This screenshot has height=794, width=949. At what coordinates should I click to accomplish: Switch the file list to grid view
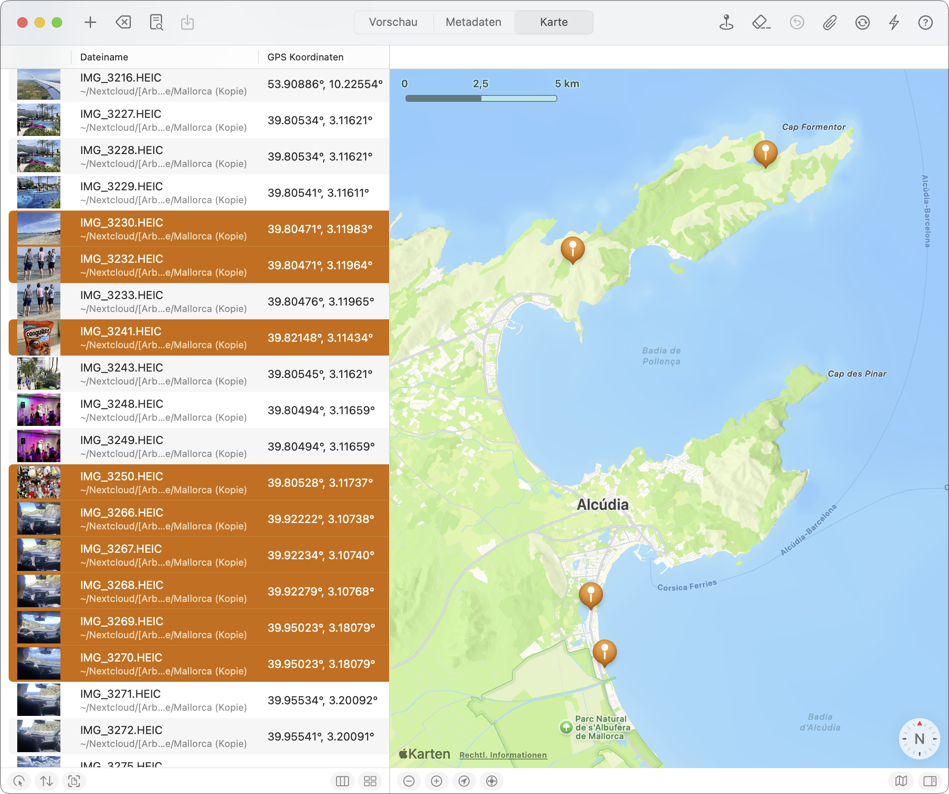(370, 781)
